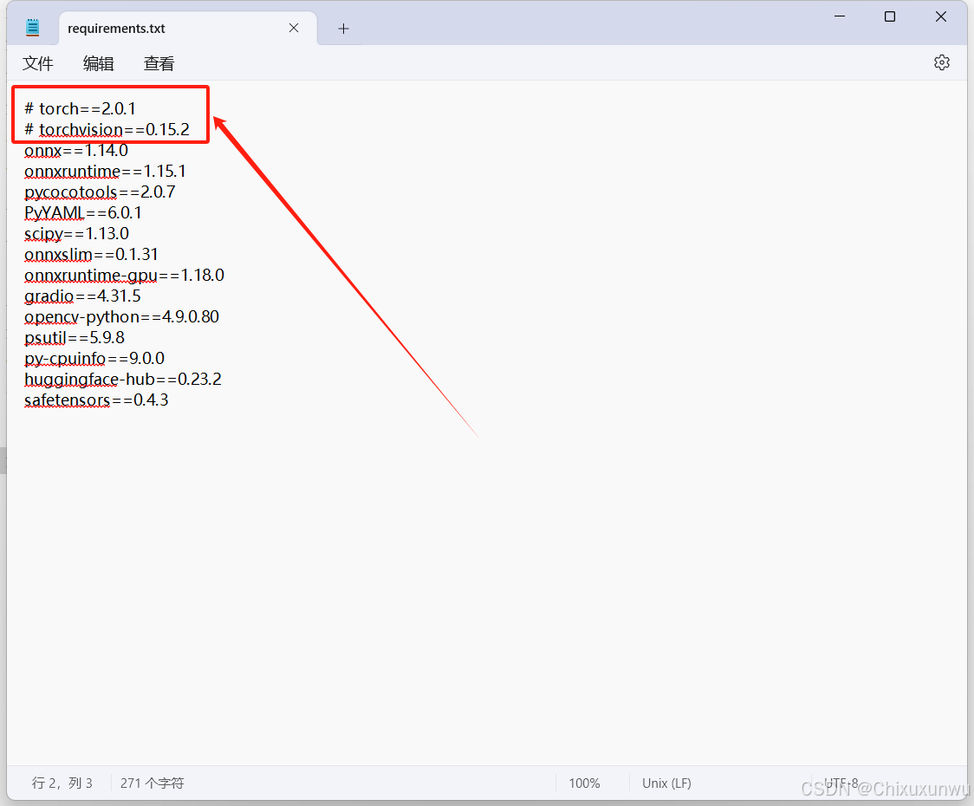Image resolution: width=974 pixels, height=806 pixels.
Task: Click the py-cpuinfo==9.0.0 line
Action: [94, 359]
